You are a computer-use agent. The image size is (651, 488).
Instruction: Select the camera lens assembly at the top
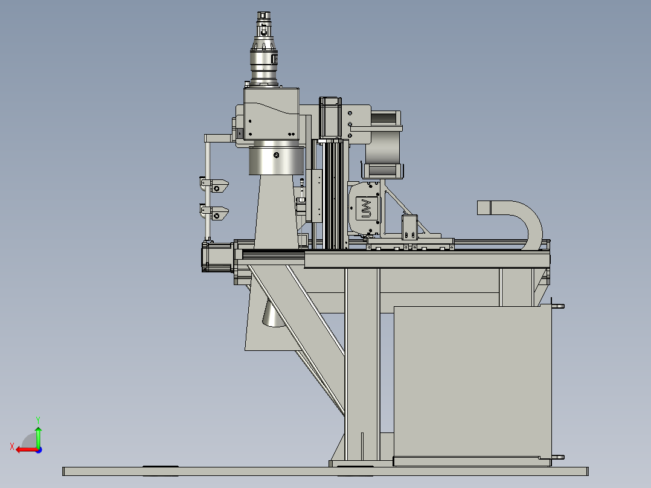264,48
